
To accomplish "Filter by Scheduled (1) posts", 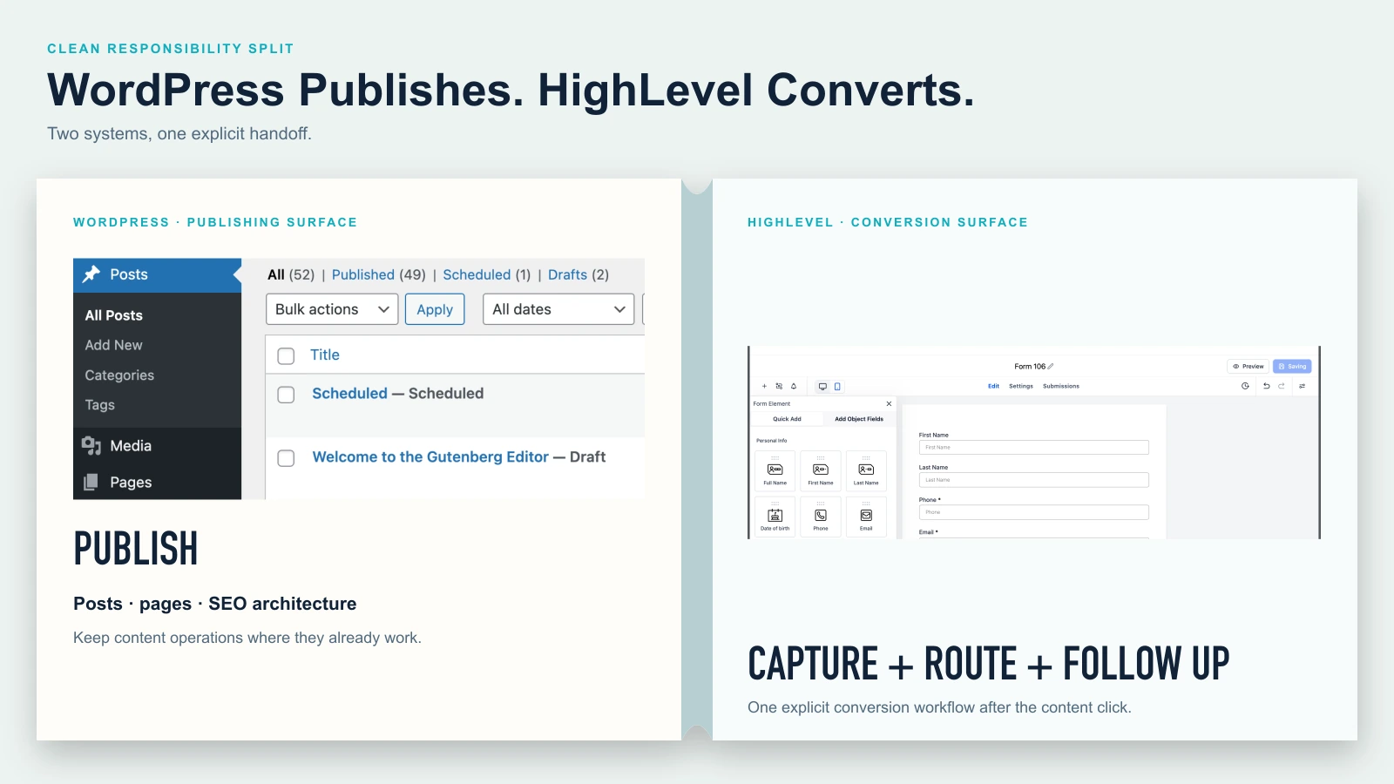I will (487, 274).
